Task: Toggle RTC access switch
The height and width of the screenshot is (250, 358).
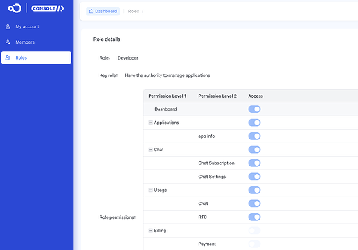Action: 254,217
